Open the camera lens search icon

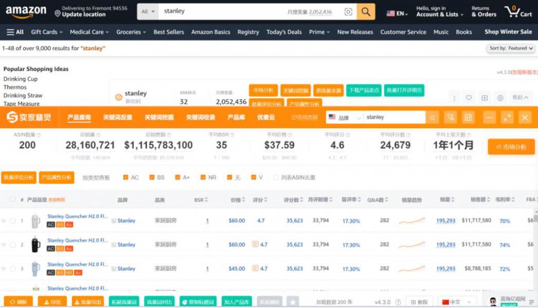pyautogui.click(x=348, y=12)
